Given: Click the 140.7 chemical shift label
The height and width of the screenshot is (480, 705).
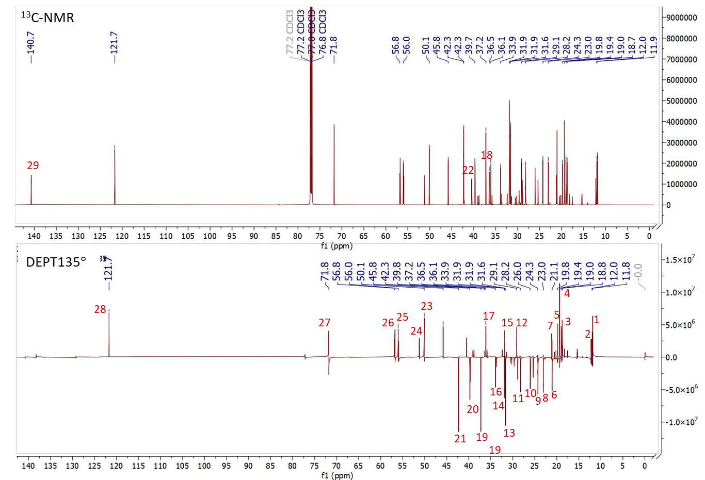Looking at the screenshot, I should [x=31, y=43].
